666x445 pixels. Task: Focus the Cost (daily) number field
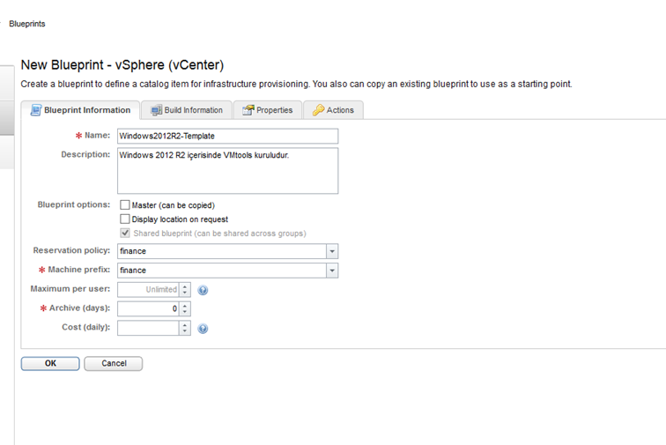click(x=148, y=328)
